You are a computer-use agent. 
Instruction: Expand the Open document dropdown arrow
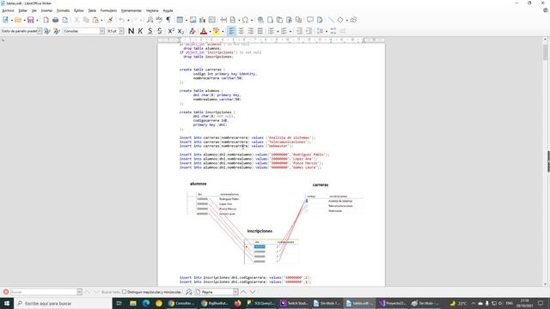[24, 21]
